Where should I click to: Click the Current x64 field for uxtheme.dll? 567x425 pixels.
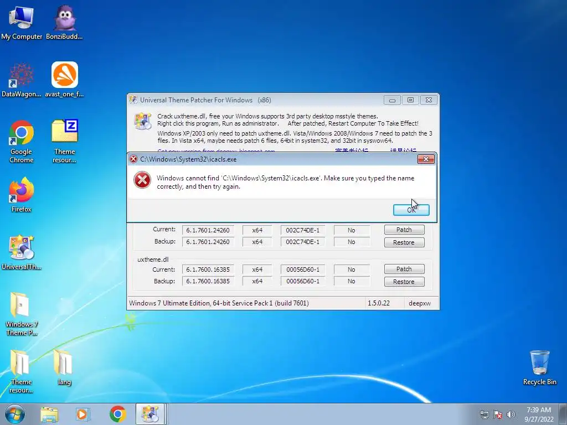tap(257, 269)
